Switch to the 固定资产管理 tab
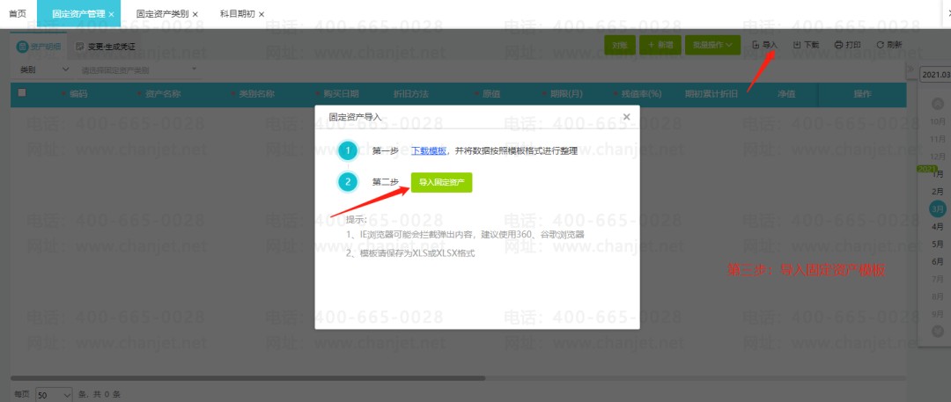 click(x=78, y=14)
